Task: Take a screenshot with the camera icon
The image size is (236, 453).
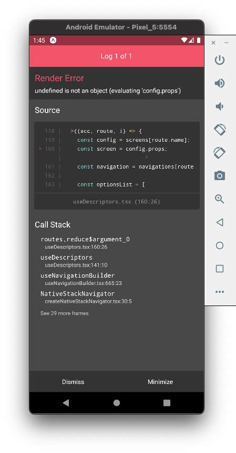Action: pos(220,175)
